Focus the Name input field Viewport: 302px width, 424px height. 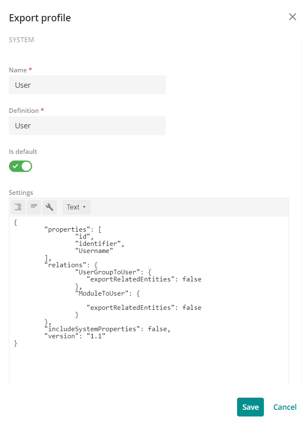(x=87, y=85)
